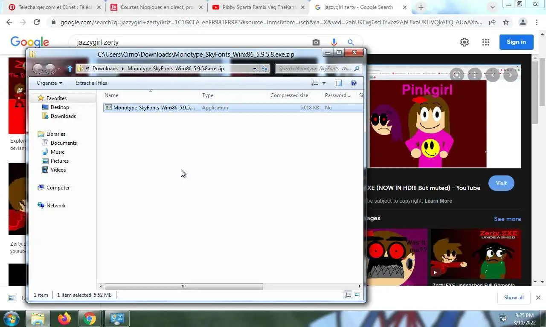Open Firefox from the taskbar
546x327 pixels.
click(64, 318)
